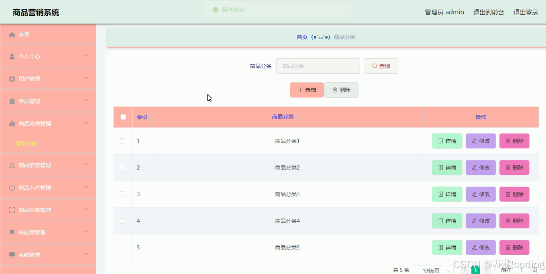Open the 首页 sidebar menu item

(48, 35)
